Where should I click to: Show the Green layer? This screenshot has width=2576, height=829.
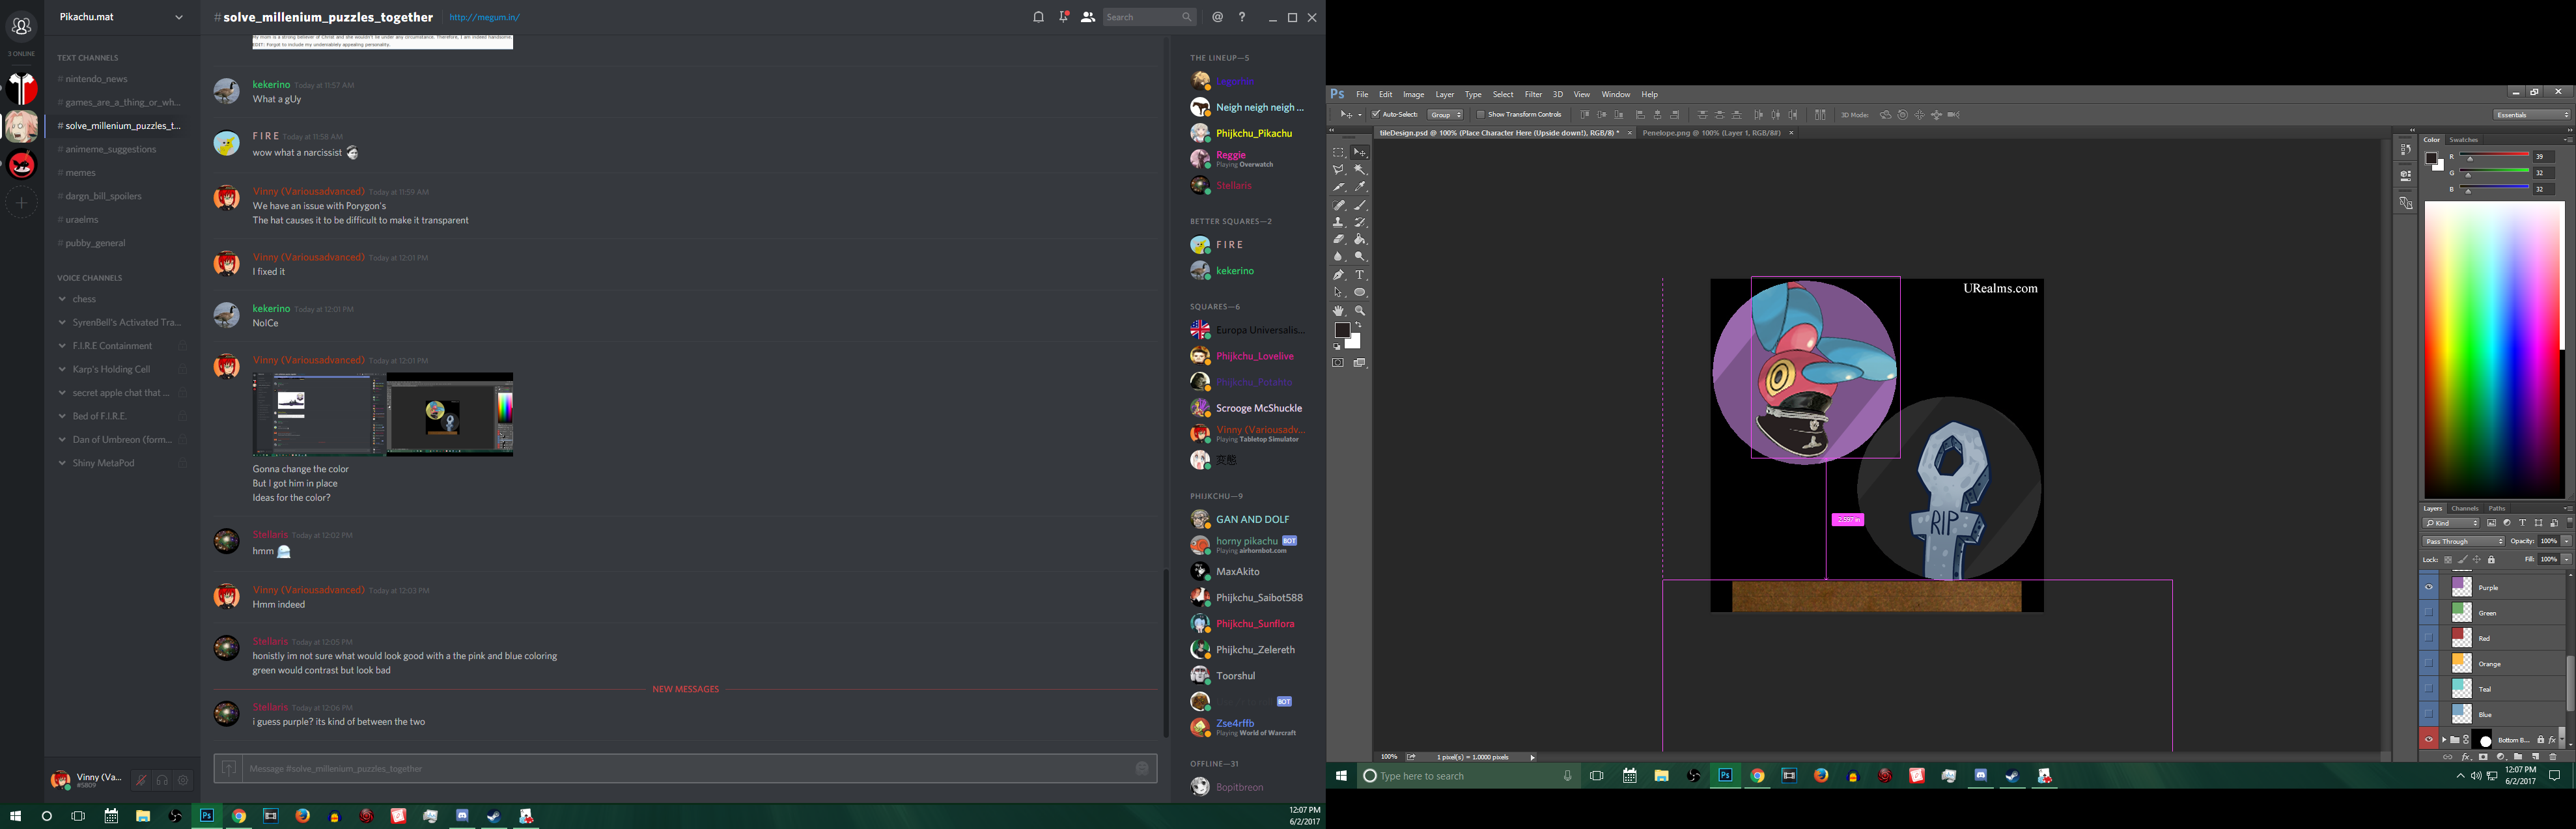(x=2429, y=613)
